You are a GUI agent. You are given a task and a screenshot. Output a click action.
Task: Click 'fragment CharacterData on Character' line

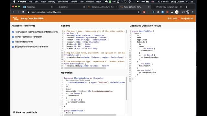(x=84, y=78)
